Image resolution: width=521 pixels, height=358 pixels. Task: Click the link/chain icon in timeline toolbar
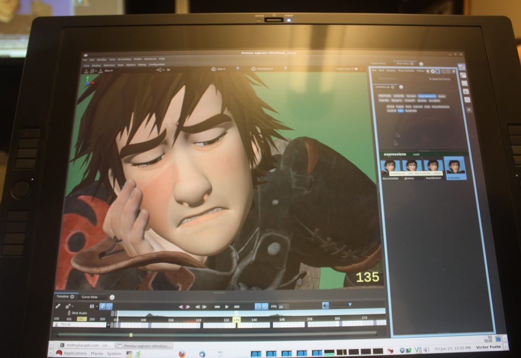[x=57, y=306]
